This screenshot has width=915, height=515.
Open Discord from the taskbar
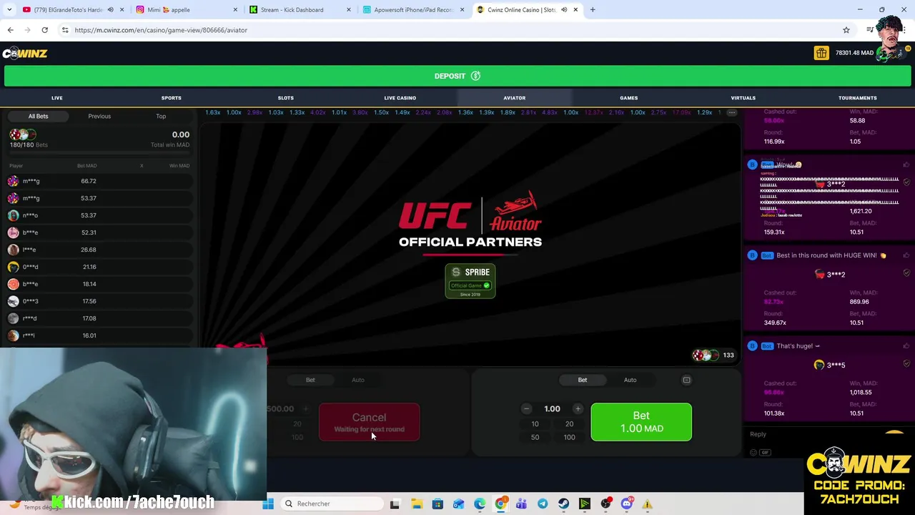tap(627, 504)
